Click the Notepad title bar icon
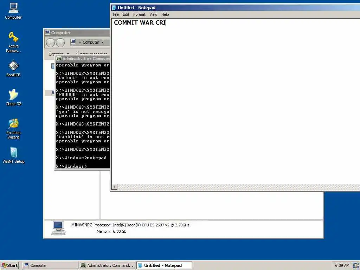360x270 pixels. click(114, 8)
